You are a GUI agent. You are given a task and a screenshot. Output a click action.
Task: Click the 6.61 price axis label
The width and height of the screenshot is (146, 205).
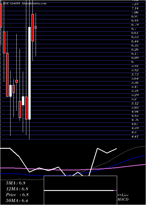(135, 33)
